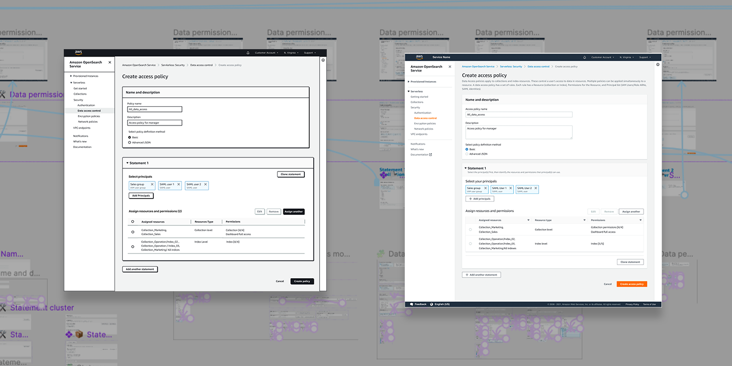The height and width of the screenshot is (366, 732).
Task: Sort by Resource type arrow in the right console table
Action: [x=585, y=220]
